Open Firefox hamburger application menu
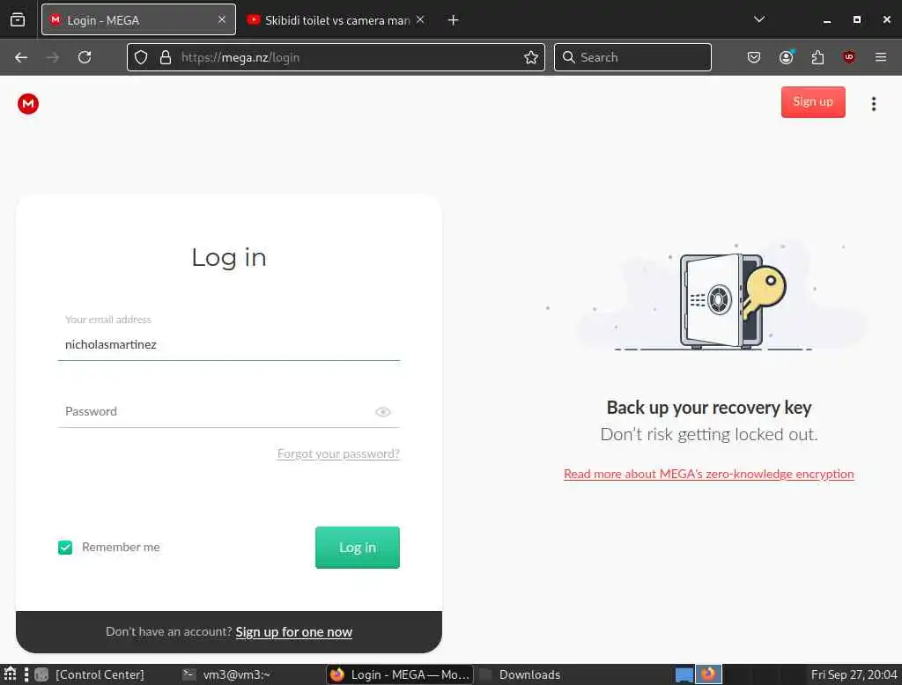Viewport: 902px width, 685px height. click(x=880, y=57)
